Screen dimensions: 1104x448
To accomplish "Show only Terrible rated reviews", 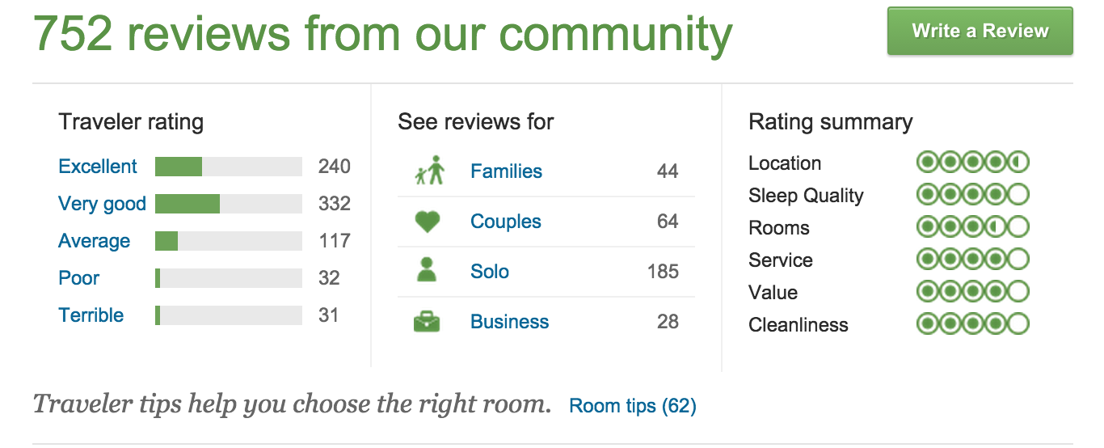I will 91,315.
